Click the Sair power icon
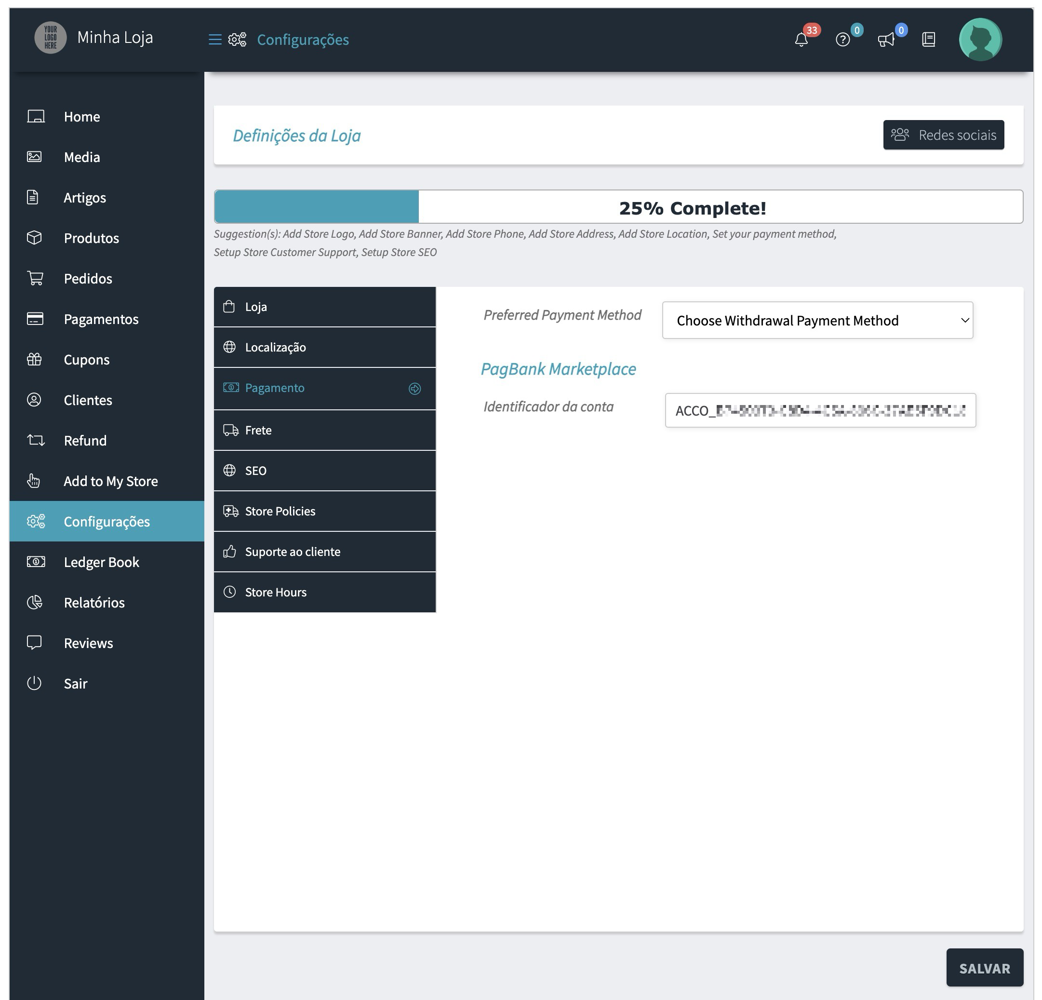Image resolution: width=1042 pixels, height=1000 pixels. [x=34, y=683]
